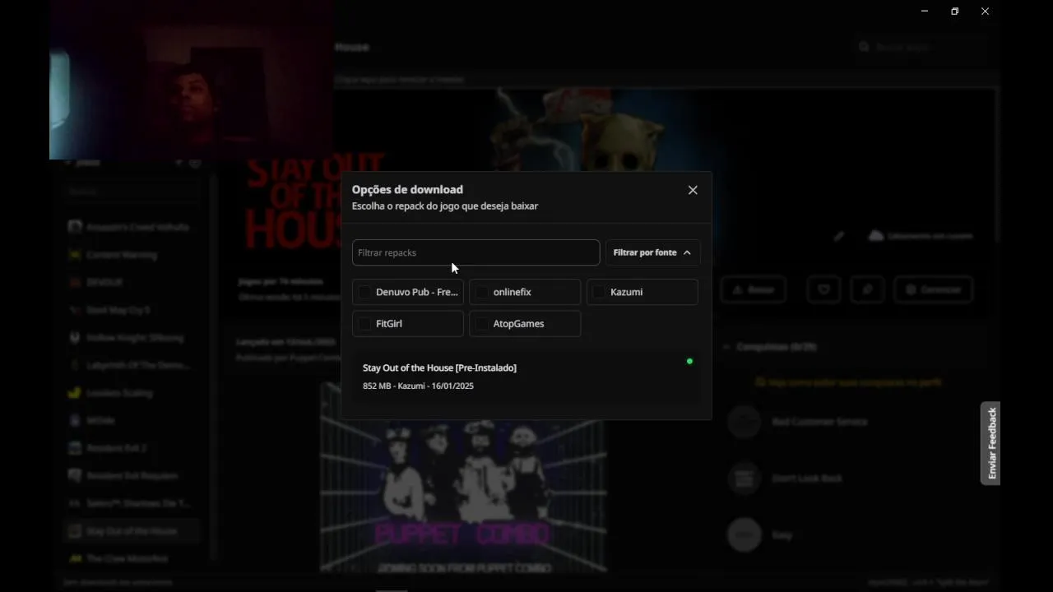Open Devil May Cry 5 sidebar entry

point(131,310)
